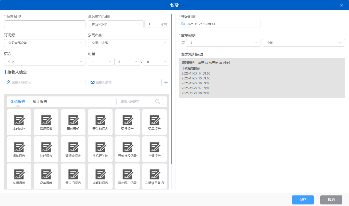
Task: Click the 温湿度报表 report icon
Action: click(x=73, y=148)
